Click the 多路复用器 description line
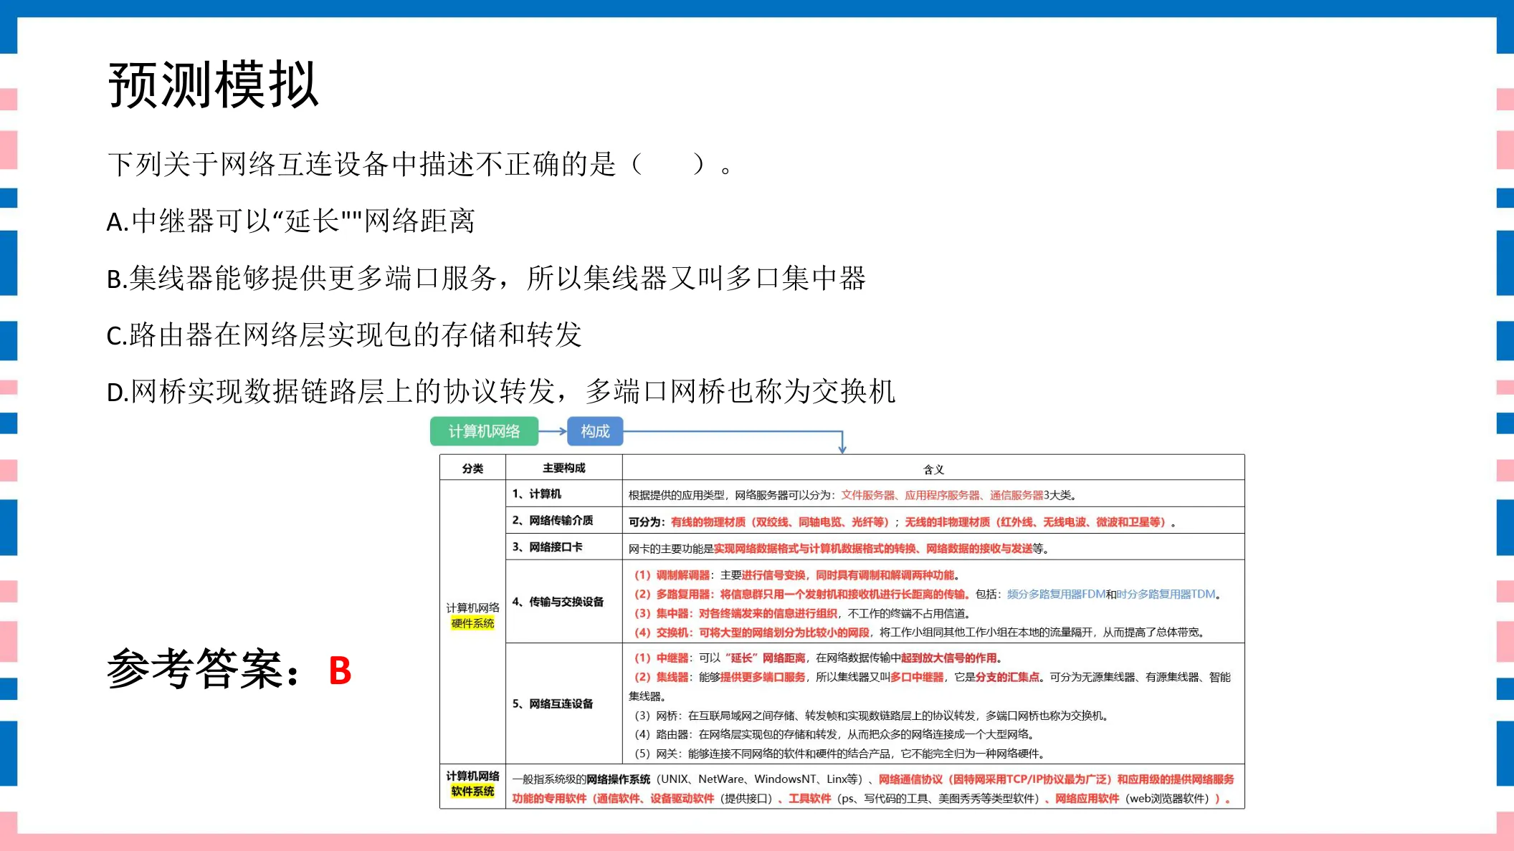Screen dimensions: 1514x851 928,594
